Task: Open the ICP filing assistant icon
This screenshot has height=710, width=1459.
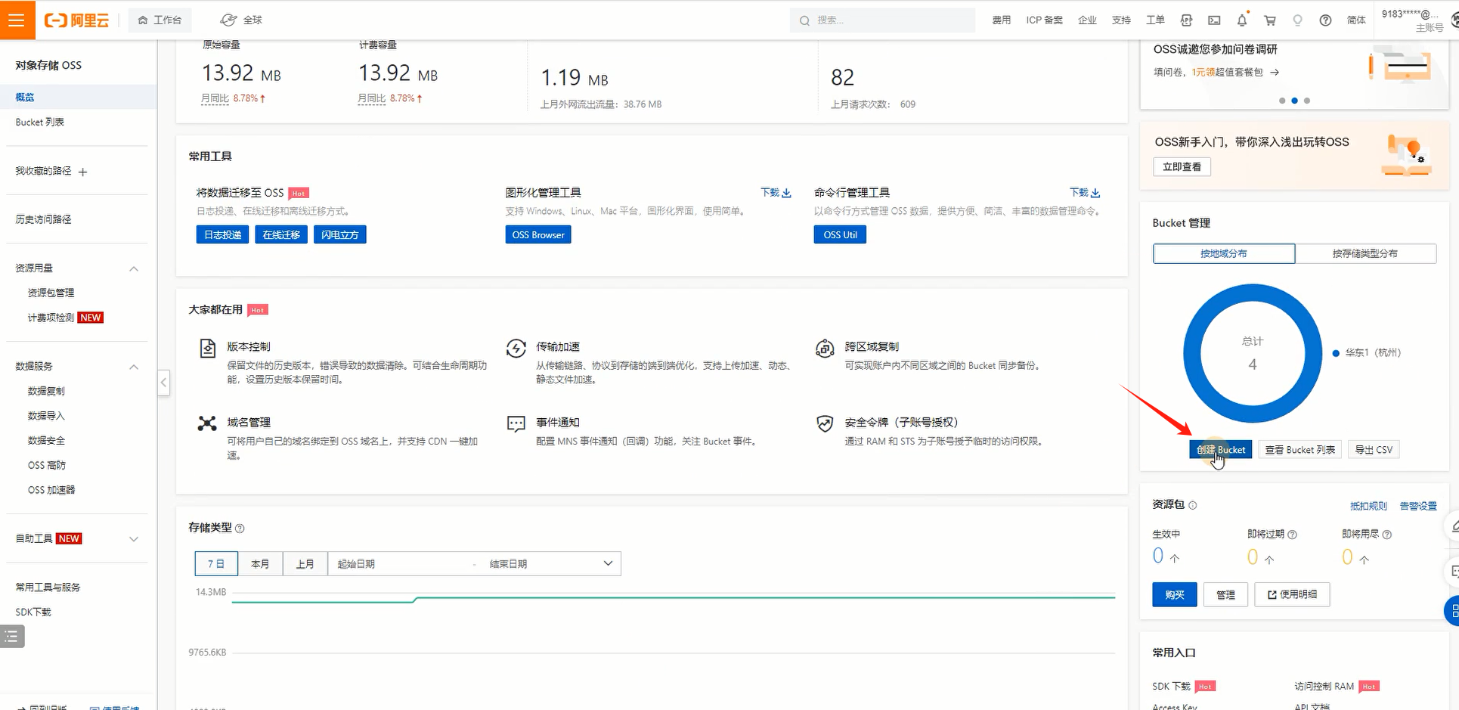Action: pyautogui.click(x=1186, y=20)
